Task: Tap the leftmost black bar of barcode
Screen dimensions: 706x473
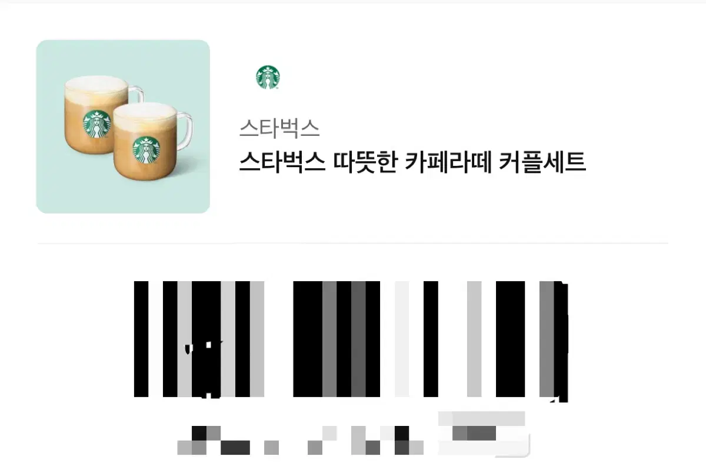Action: click(141, 339)
